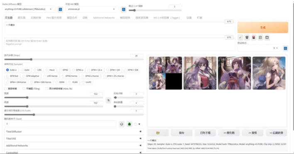Click the arrow icon under the generate button
The height and width of the screenshot is (154, 294).
coord(240,37)
